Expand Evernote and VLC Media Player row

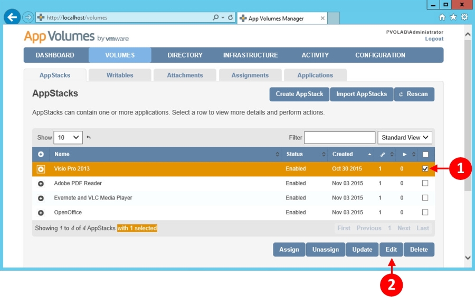point(41,198)
